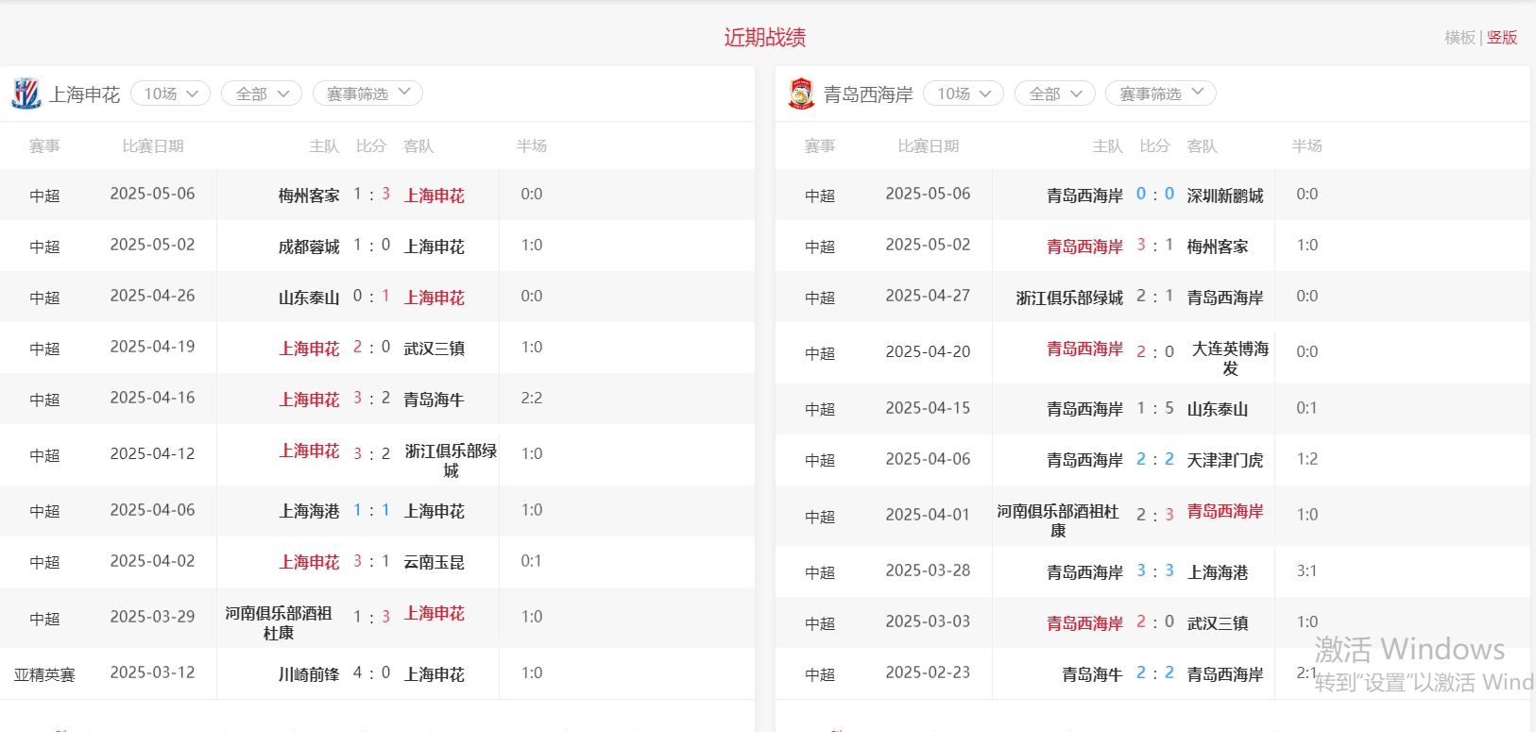
Task: Click the 比赛日期 column header in Shenhua table
Action: point(153,146)
